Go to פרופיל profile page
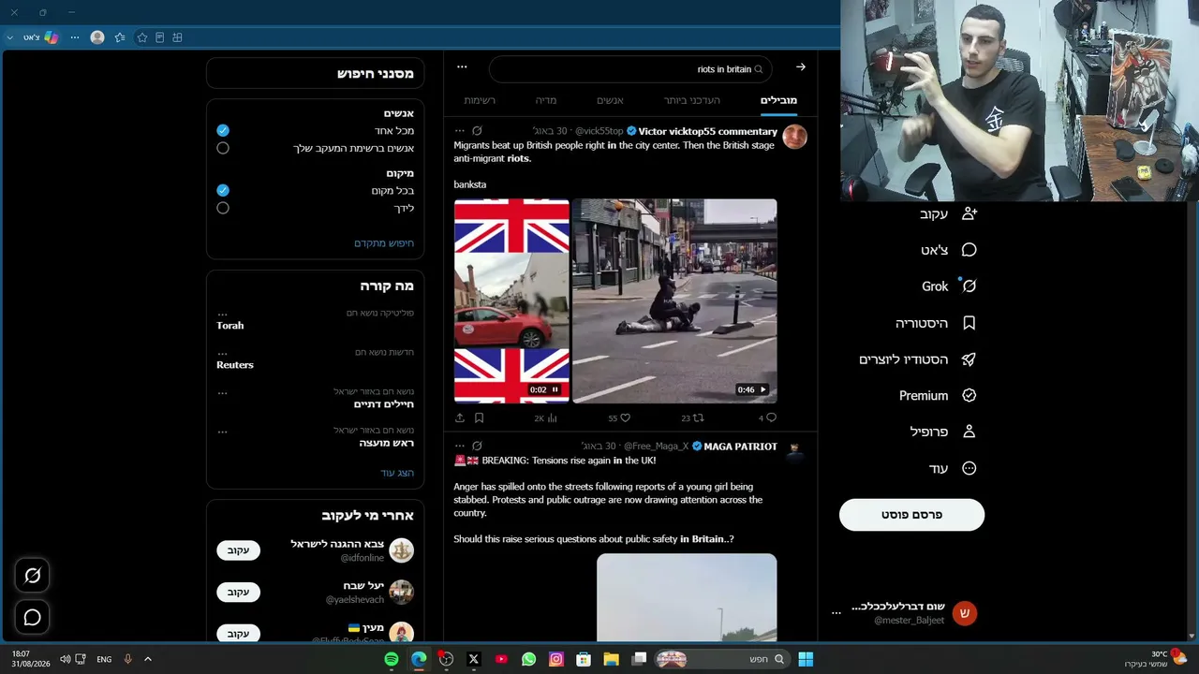 943,432
